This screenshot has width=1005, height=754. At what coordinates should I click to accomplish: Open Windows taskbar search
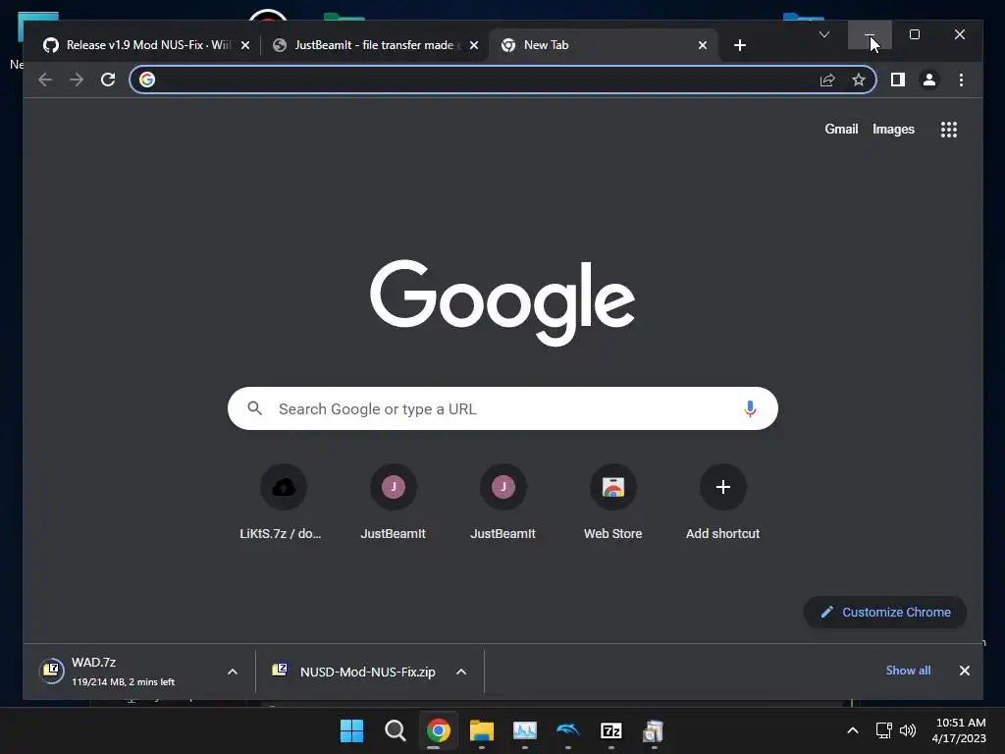point(395,730)
